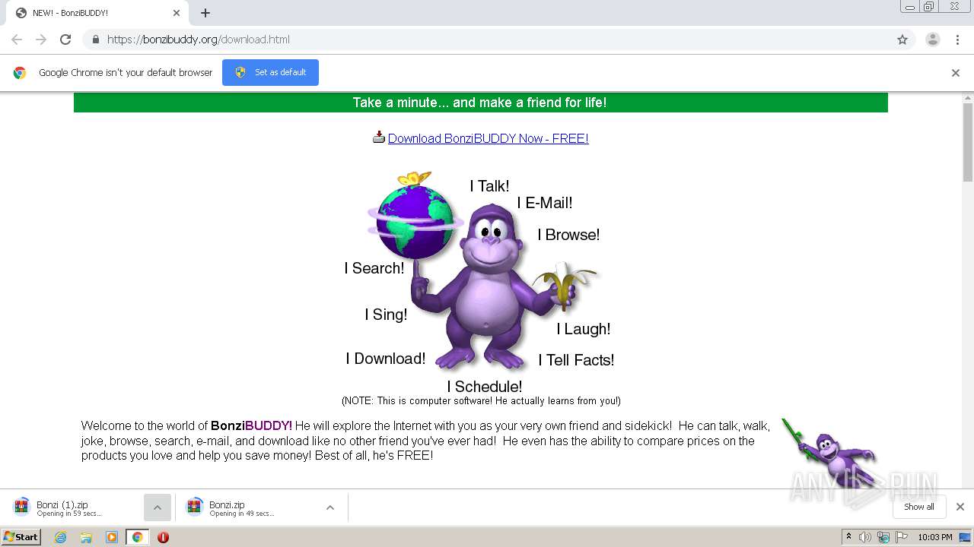
Task: Click the 'I Browse!' text
Action: point(568,235)
